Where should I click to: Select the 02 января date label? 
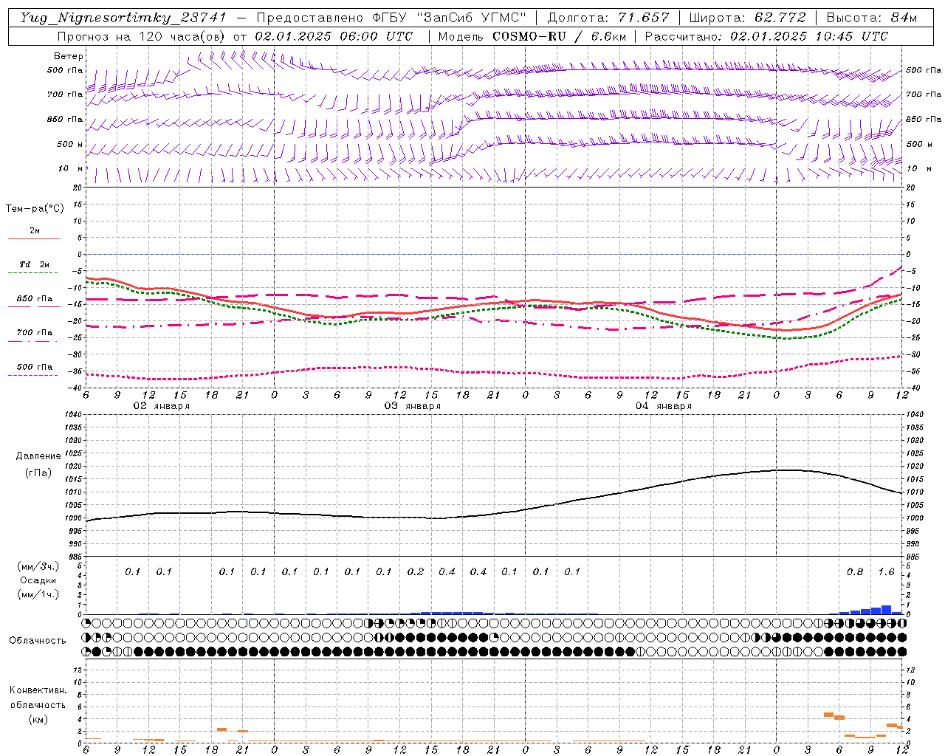coord(161,406)
